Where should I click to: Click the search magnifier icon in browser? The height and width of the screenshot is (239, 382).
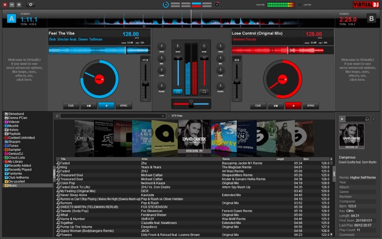pos(57,116)
